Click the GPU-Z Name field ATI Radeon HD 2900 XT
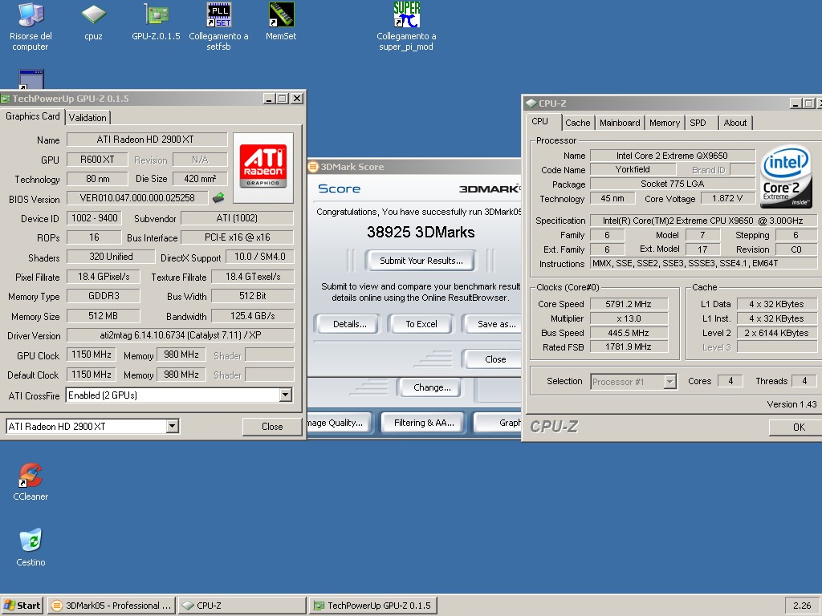This screenshot has height=616, width=822. [x=147, y=140]
